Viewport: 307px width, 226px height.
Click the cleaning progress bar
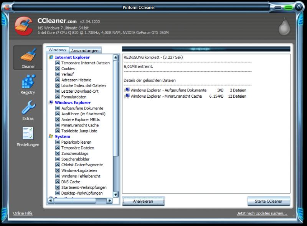[x=206, y=49]
